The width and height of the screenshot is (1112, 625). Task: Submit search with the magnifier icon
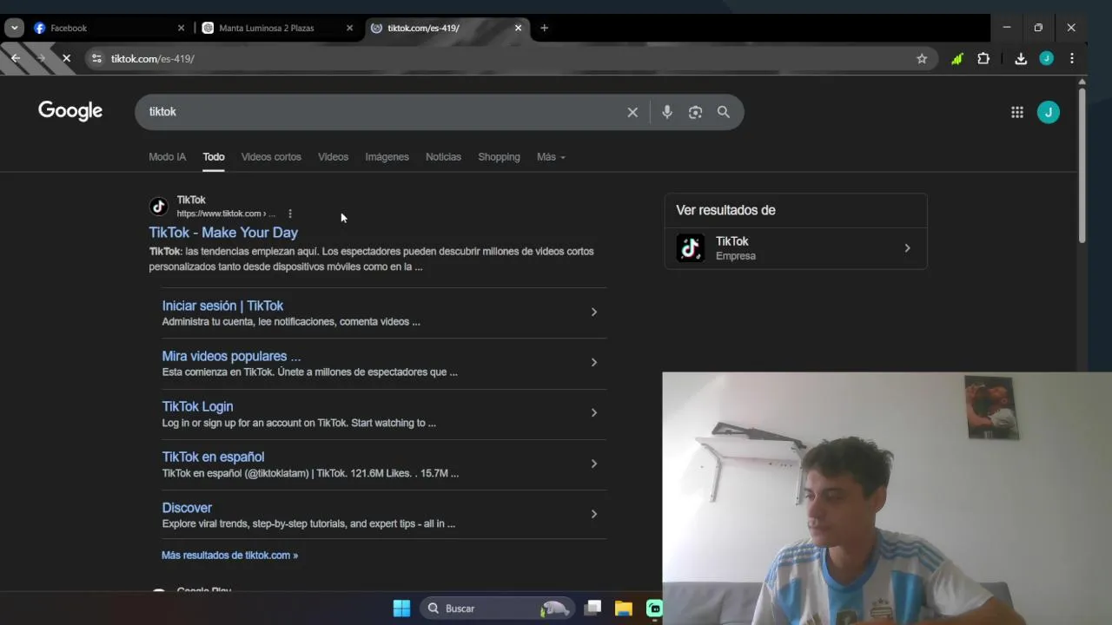pos(723,112)
